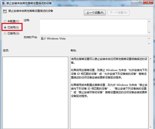The height and width of the screenshot is (129, 155).
Task: Click inside the 注释 comment text box
Action: pos(94,27)
